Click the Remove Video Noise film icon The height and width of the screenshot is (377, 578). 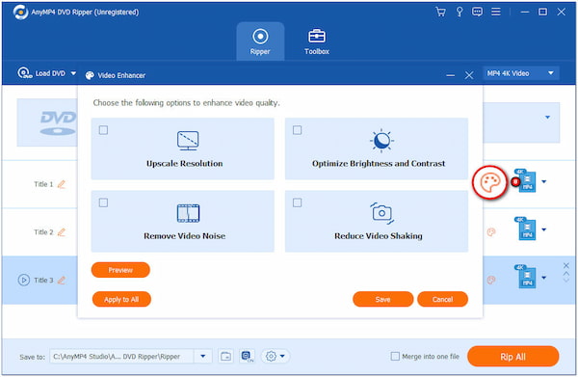coord(188,213)
